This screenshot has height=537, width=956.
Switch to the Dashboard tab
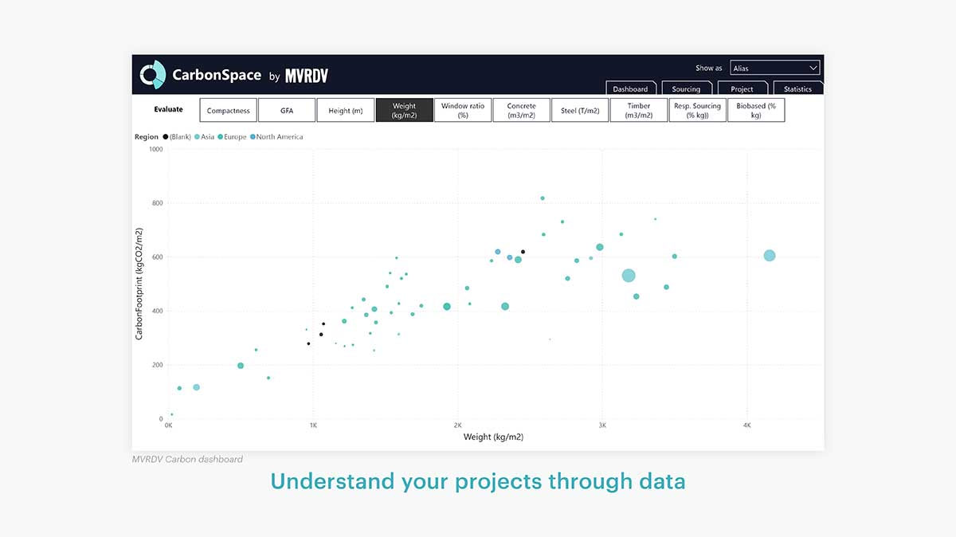tap(631, 88)
